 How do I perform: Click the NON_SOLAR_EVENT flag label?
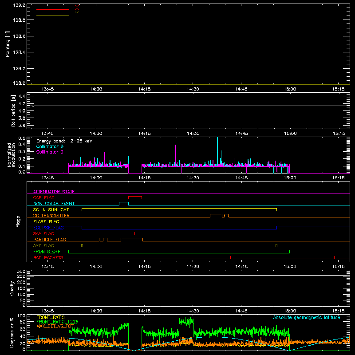[54, 204]
